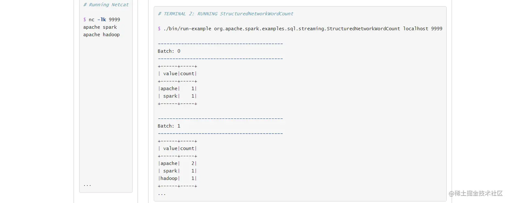Click the '# Running Netcat' comment line
The height and width of the screenshot is (203, 509).
pyautogui.click(x=106, y=5)
